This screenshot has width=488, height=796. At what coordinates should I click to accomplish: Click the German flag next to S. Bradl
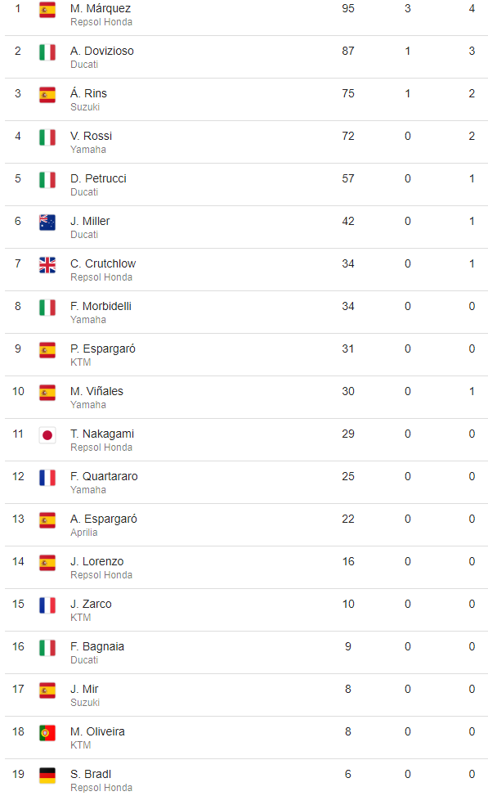tap(47, 776)
